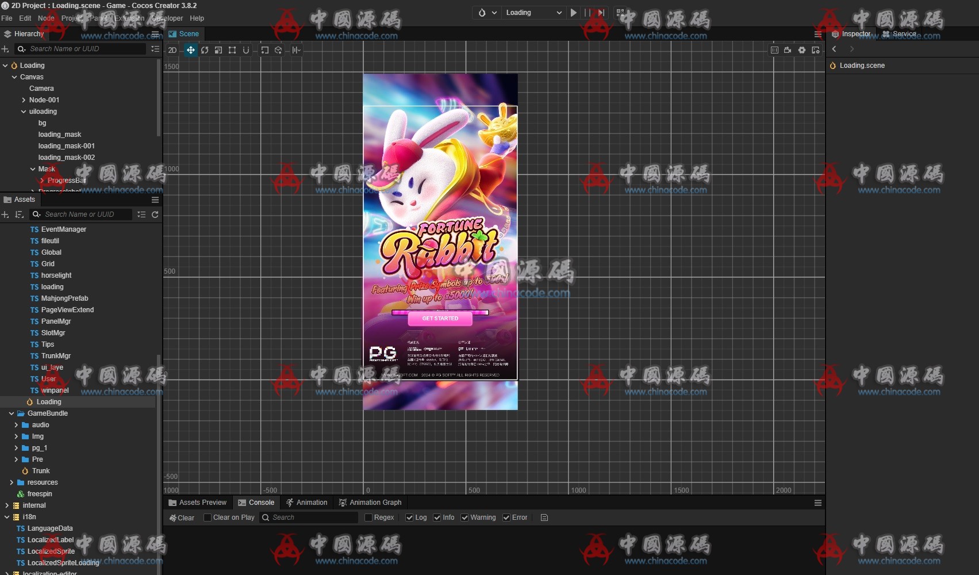Screen dimensions: 979x575
Task: Click the snap magnet icon
Action: 246,50
